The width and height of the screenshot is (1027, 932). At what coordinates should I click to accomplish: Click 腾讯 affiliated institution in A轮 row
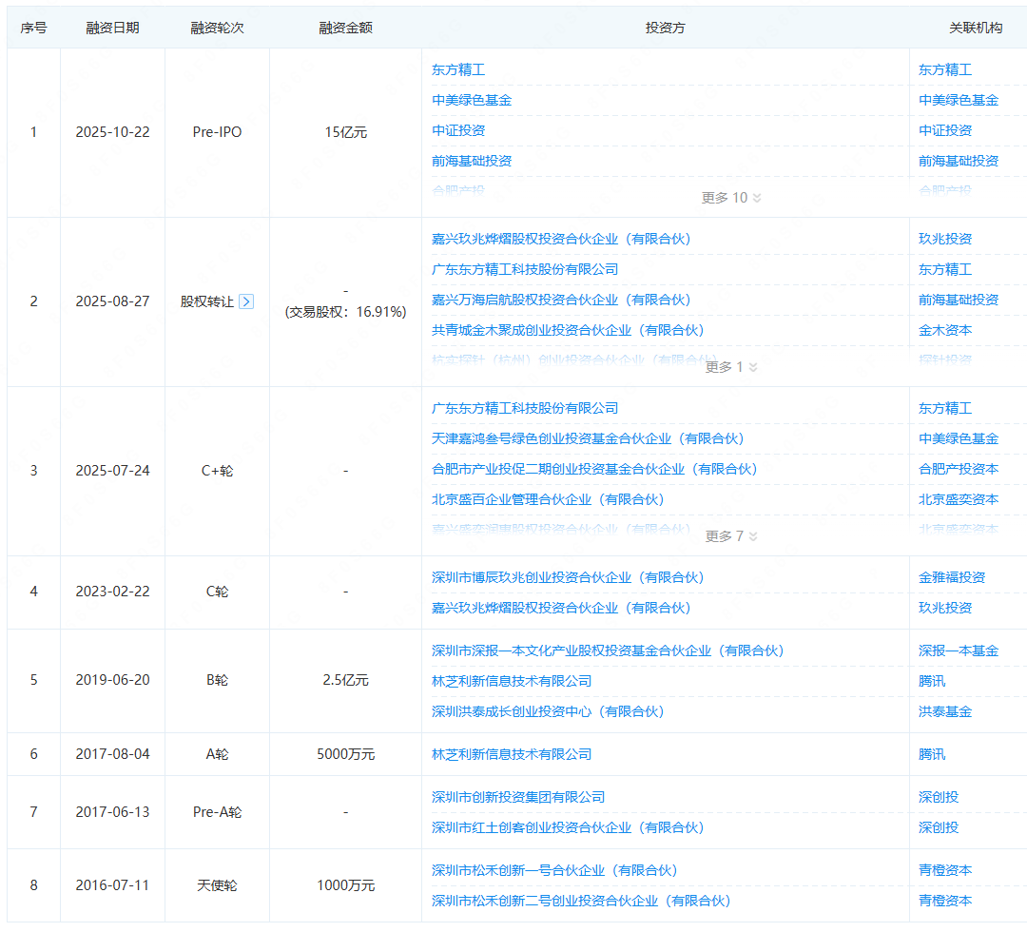tap(932, 755)
